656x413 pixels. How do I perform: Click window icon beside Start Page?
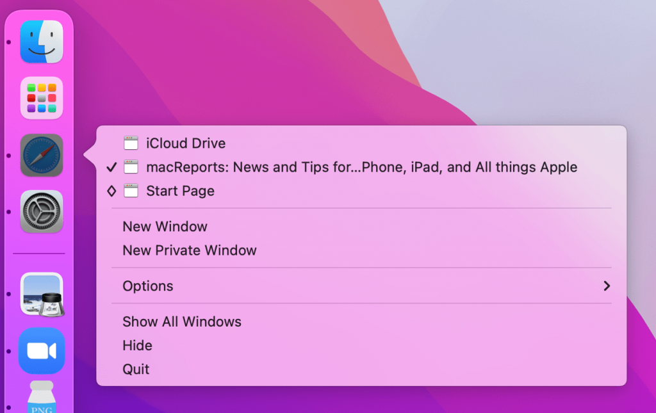pyautogui.click(x=131, y=191)
